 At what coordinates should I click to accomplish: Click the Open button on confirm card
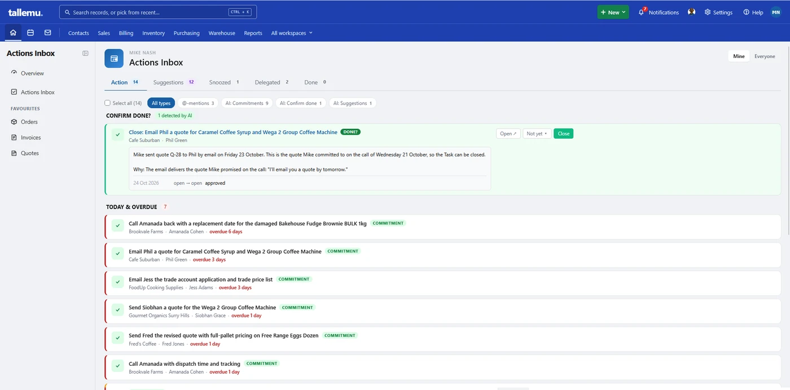(508, 134)
